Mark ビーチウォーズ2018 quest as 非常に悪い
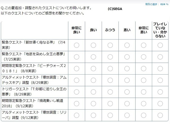The image size is (170, 124). click(144, 69)
